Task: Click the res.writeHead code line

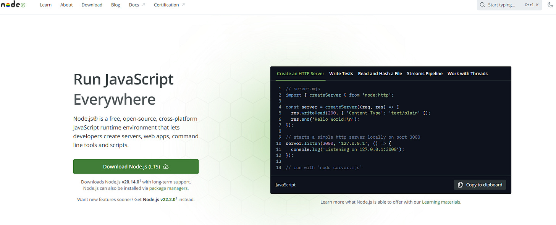Action: coord(360,113)
